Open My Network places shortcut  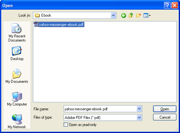tap(17, 121)
